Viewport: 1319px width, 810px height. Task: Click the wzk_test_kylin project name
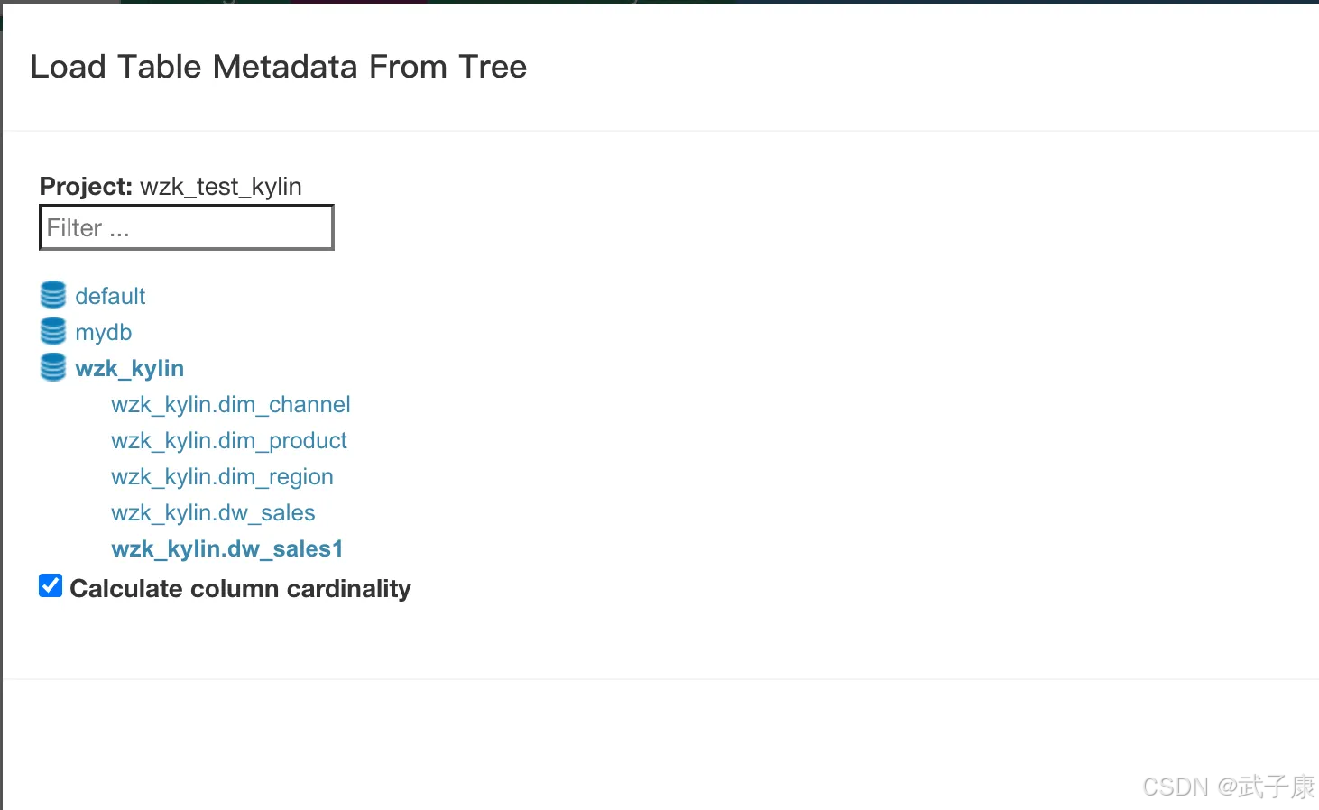tap(221, 187)
